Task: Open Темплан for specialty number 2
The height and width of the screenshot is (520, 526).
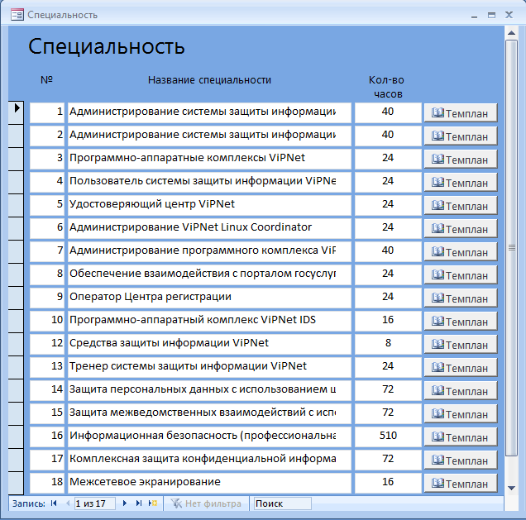Action: (x=460, y=136)
